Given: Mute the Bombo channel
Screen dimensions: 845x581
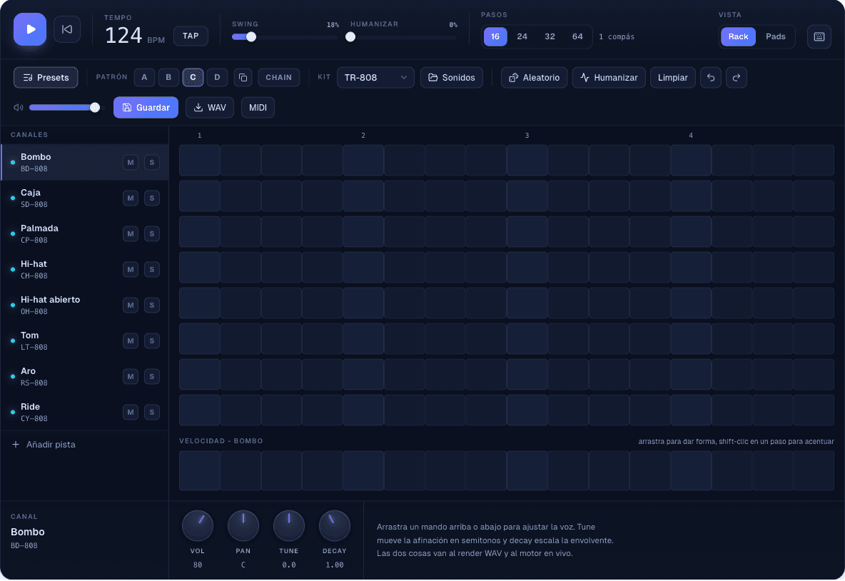Looking at the screenshot, I should [x=131, y=163].
